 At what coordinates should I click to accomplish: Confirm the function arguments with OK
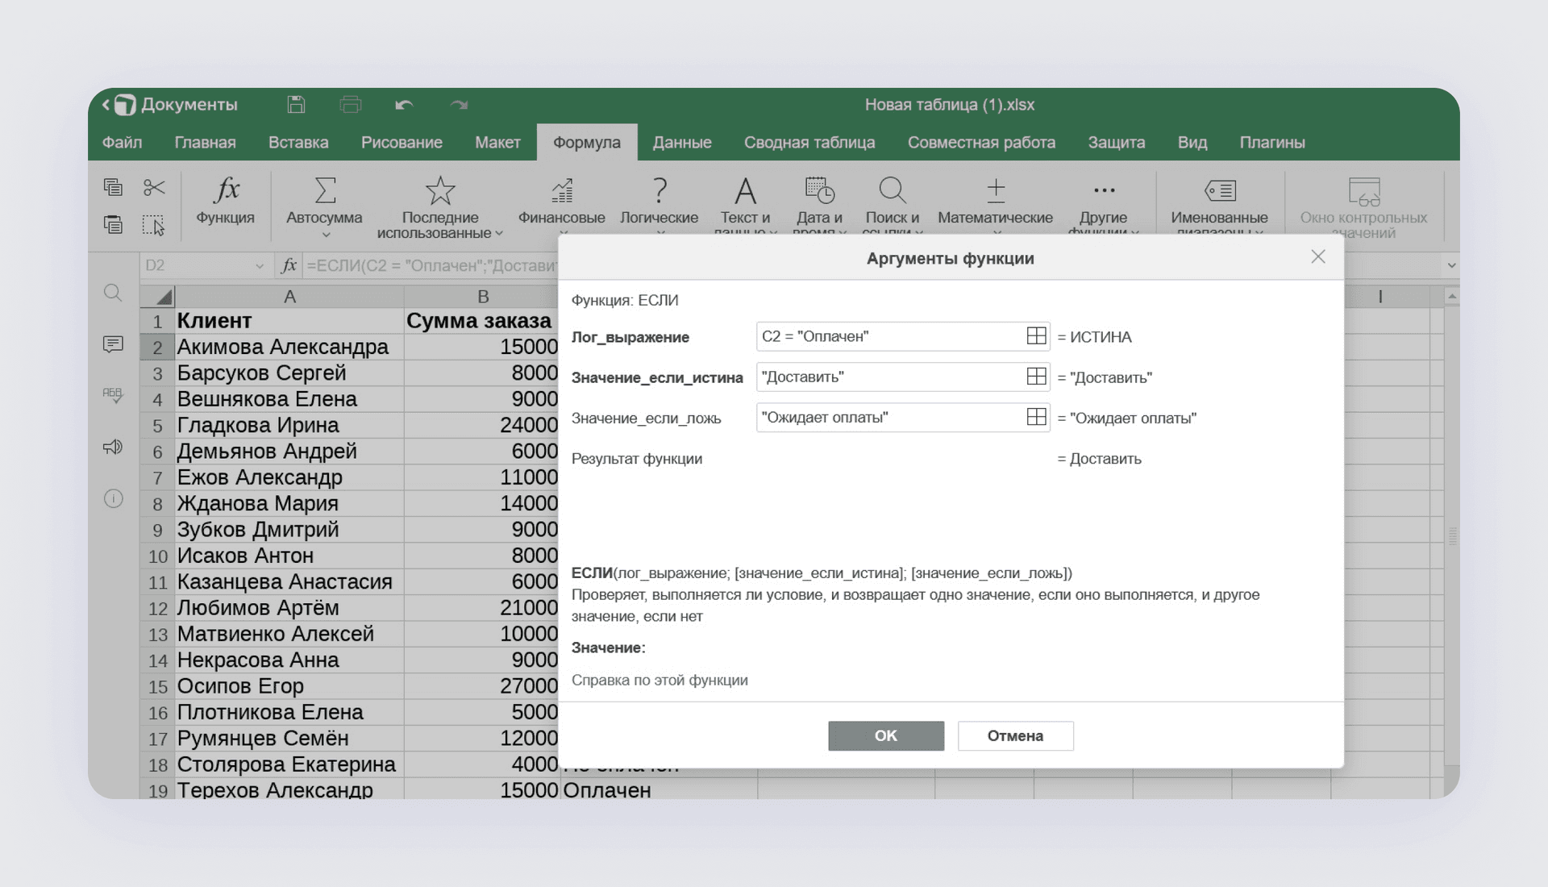pyautogui.click(x=886, y=735)
